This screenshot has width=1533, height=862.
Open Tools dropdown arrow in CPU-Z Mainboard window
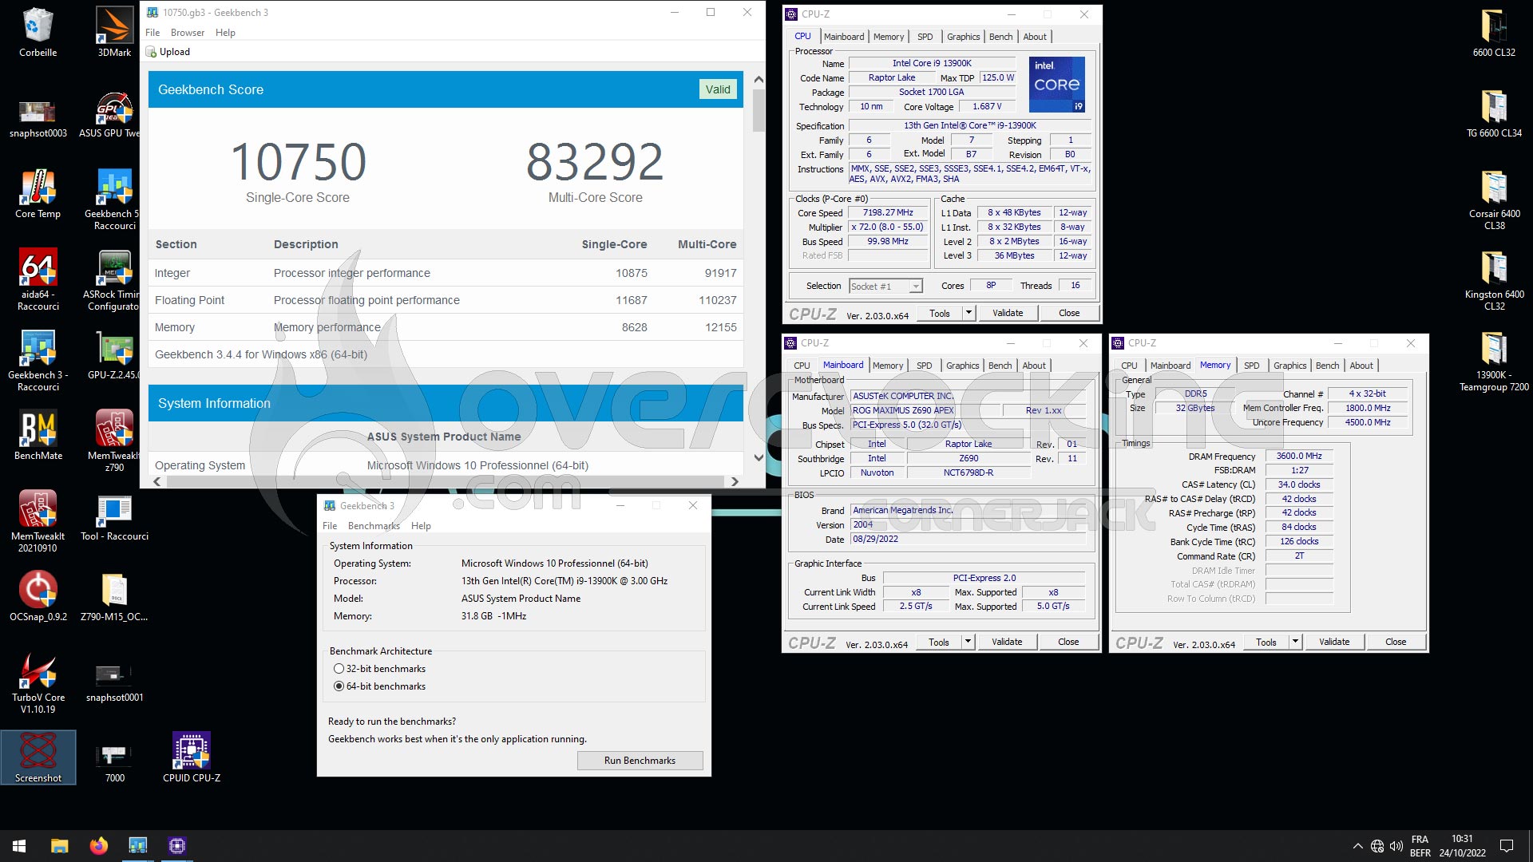click(x=968, y=642)
